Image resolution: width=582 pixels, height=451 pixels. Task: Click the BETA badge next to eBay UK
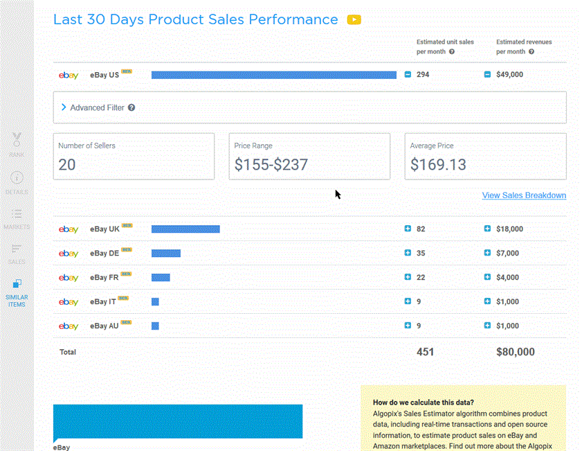[127, 226]
